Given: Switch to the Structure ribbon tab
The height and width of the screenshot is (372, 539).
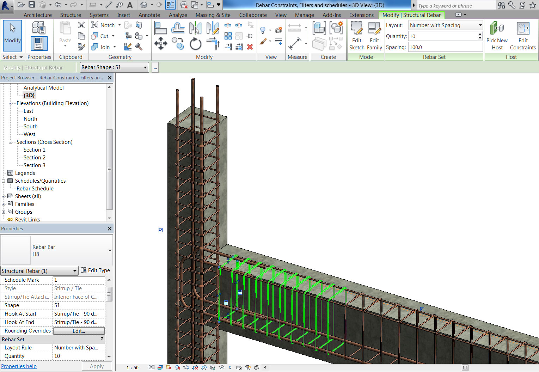Looking at the screenshot, I should (x=71, y=15).
